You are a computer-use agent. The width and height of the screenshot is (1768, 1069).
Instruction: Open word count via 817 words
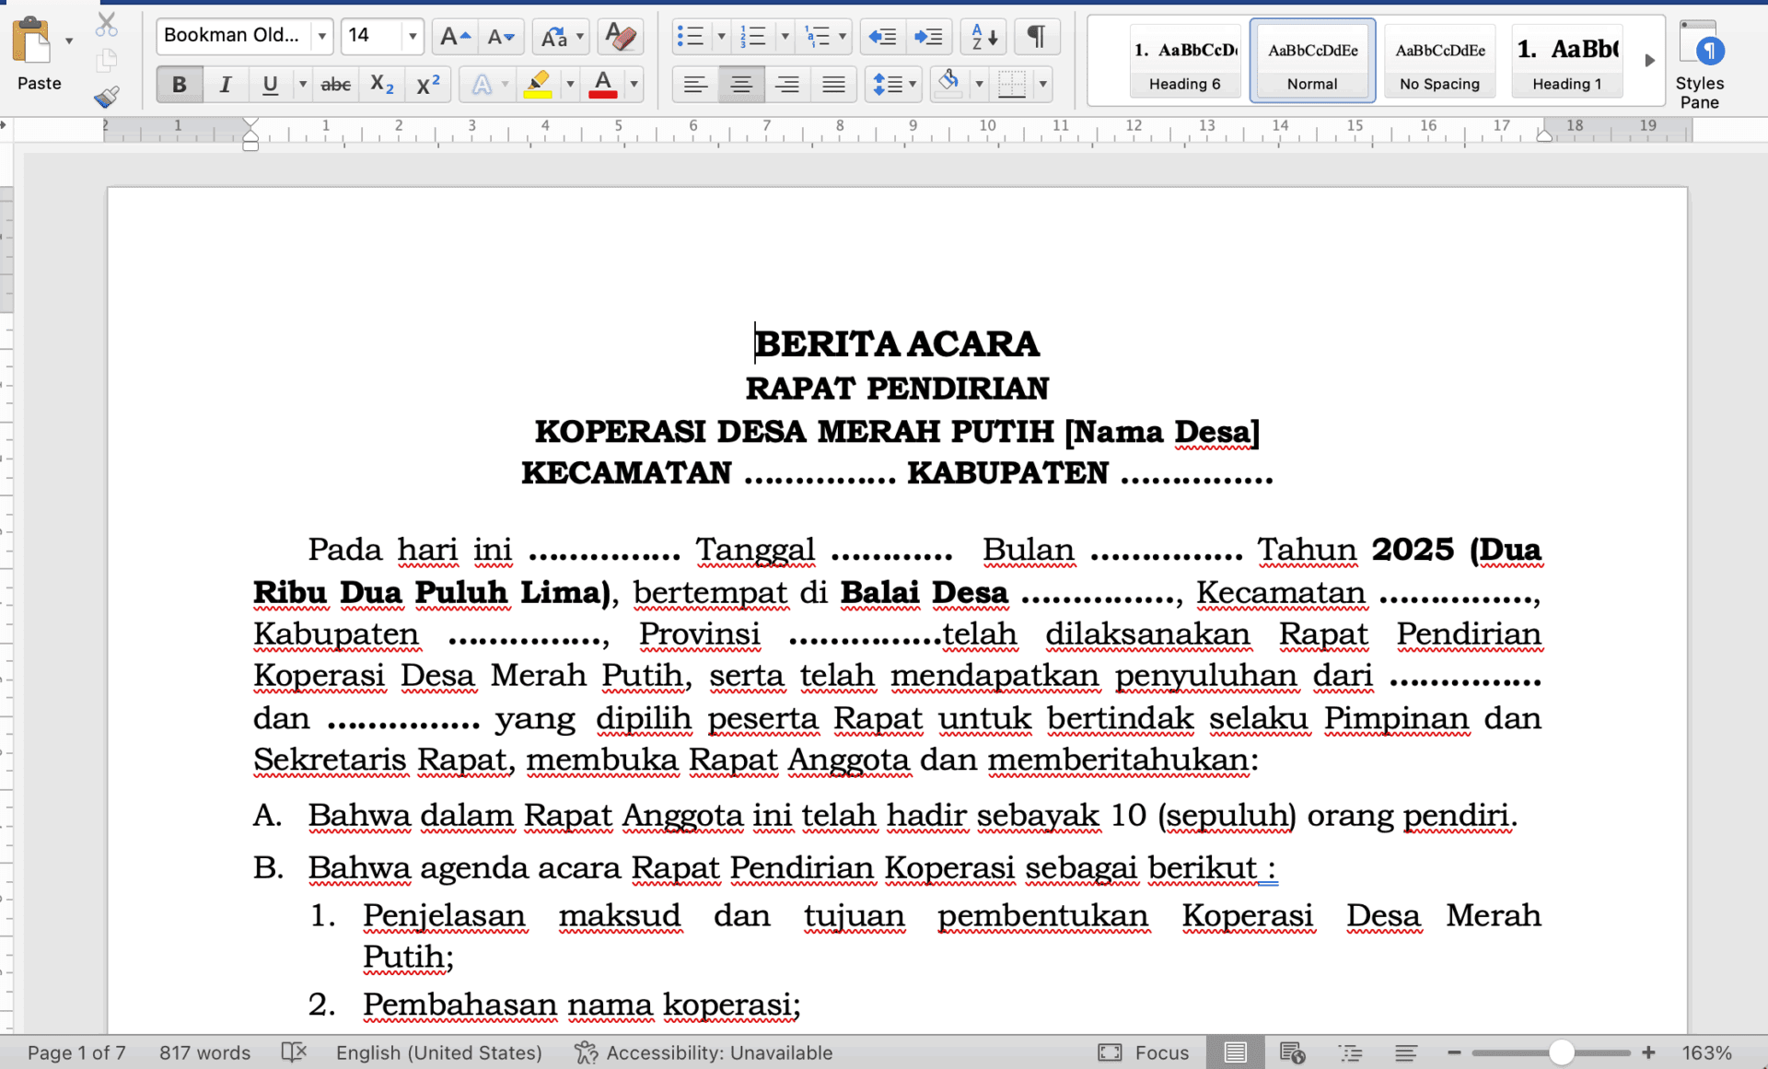coord(204,1052)
